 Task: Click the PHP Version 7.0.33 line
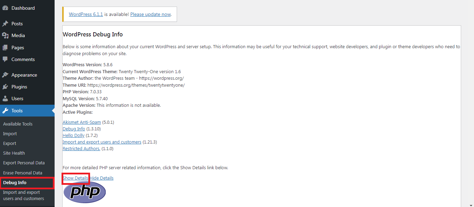coord(82,92)
